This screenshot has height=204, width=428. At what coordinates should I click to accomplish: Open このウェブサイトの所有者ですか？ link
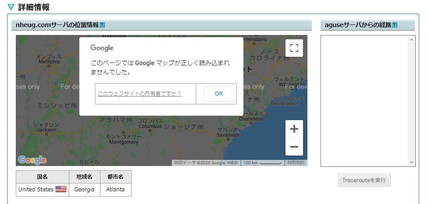tap(139, 94)
